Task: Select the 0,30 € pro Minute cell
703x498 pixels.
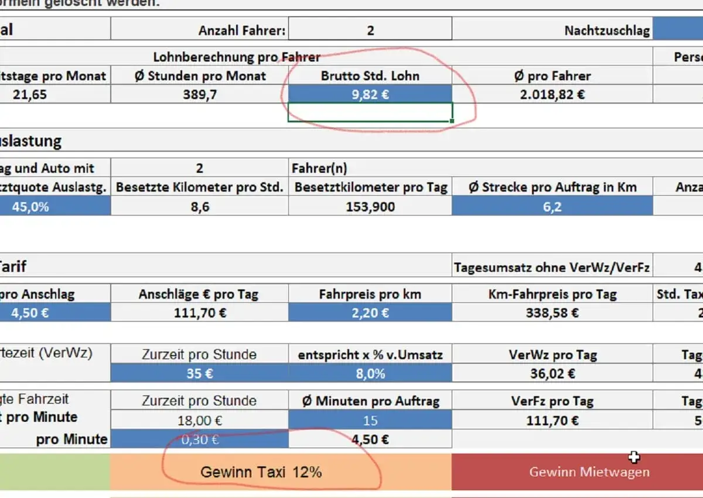Action: pos(199,439)
